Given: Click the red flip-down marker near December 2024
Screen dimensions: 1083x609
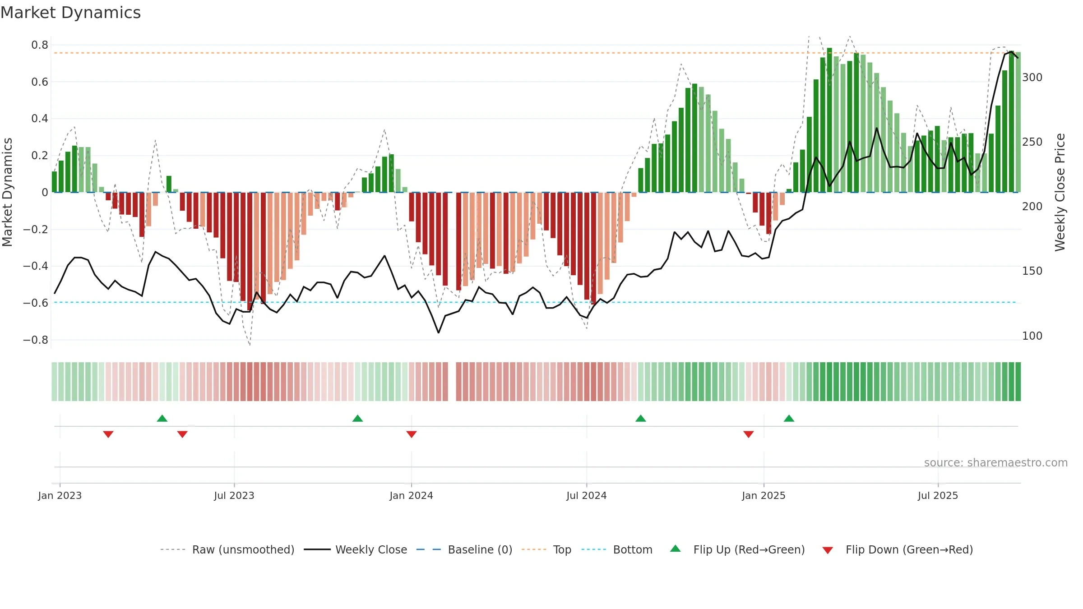Looking at the screenshot, I should [x=749, y=434].
